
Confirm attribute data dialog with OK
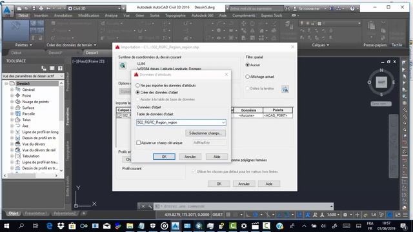164,157
